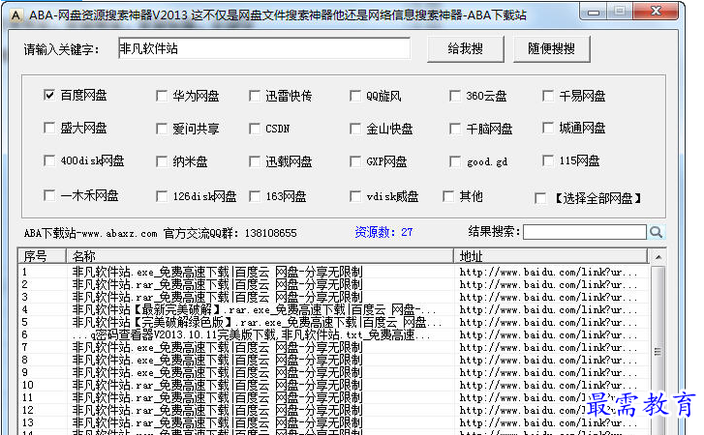Tick the 400disk网盘 checkbox
704x435 pixels.
point(49,160)
